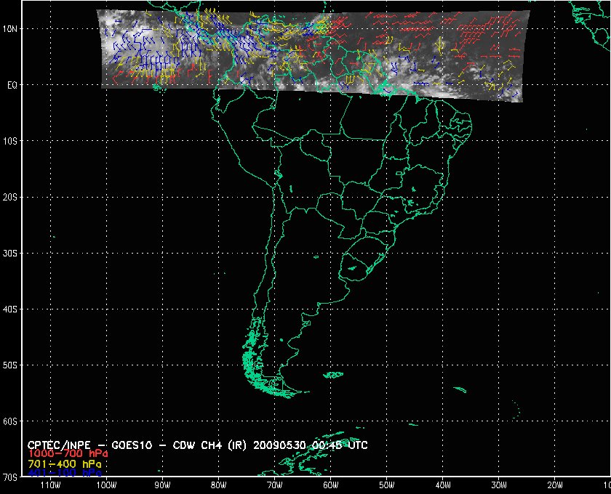Click the 40W longitude label
This screenshot has height=494, width=611.
(x=443, y=485)
